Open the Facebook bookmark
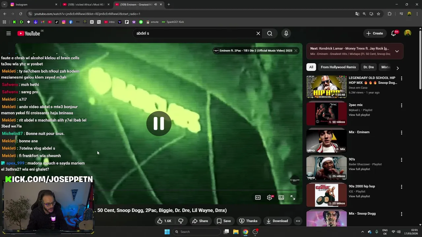This screenshot has height=237, width=422. point(71,22)
